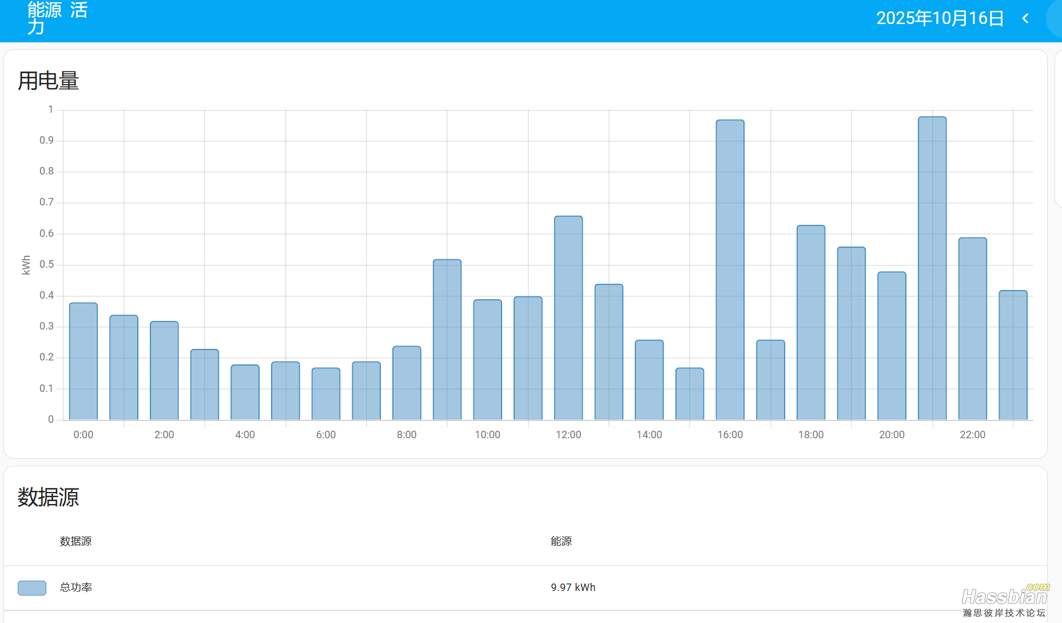The width and height of the screenshot is (1062, 623).
Task: Click the 能源 title in top header
Action: click(x=45, y=10)
